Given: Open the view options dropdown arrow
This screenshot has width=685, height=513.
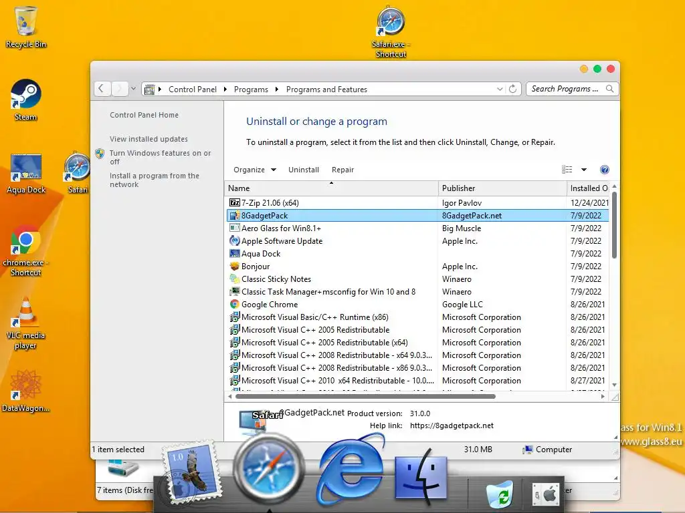Looking at the screenshot, I should tap(583, 170).
